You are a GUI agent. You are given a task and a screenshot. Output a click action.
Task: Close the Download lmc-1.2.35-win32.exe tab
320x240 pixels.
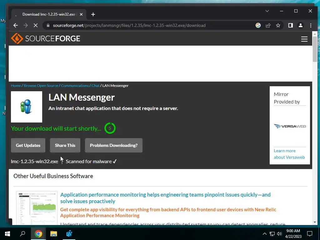pos(81,14)
